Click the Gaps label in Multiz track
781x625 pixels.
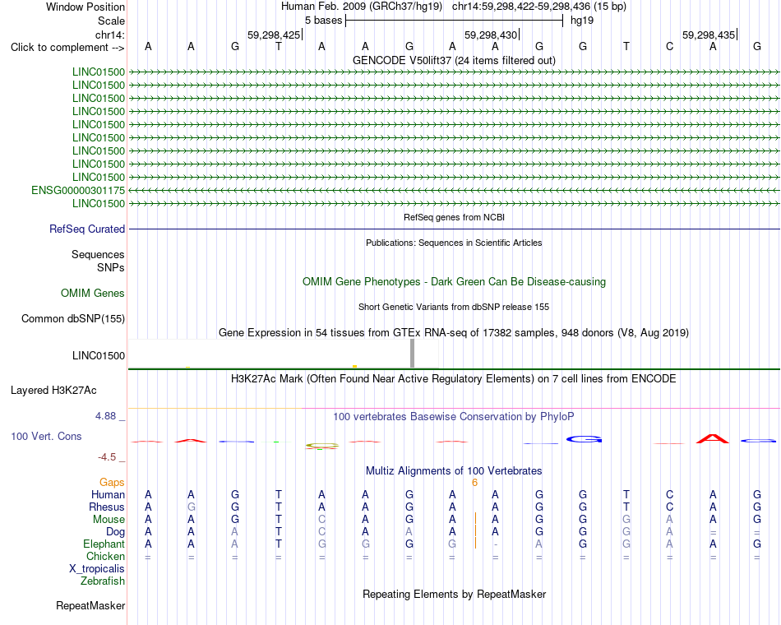click(112, 483)
